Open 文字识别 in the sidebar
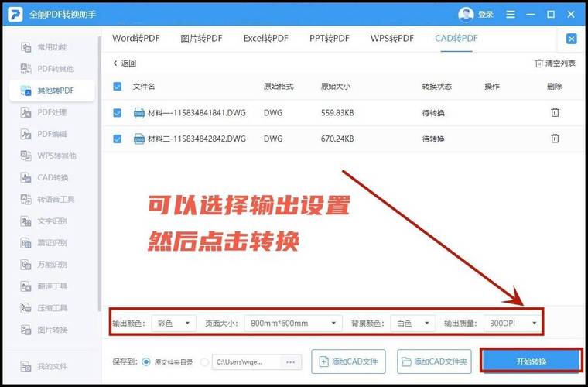The image size is (588, 387). pos(43,221)
